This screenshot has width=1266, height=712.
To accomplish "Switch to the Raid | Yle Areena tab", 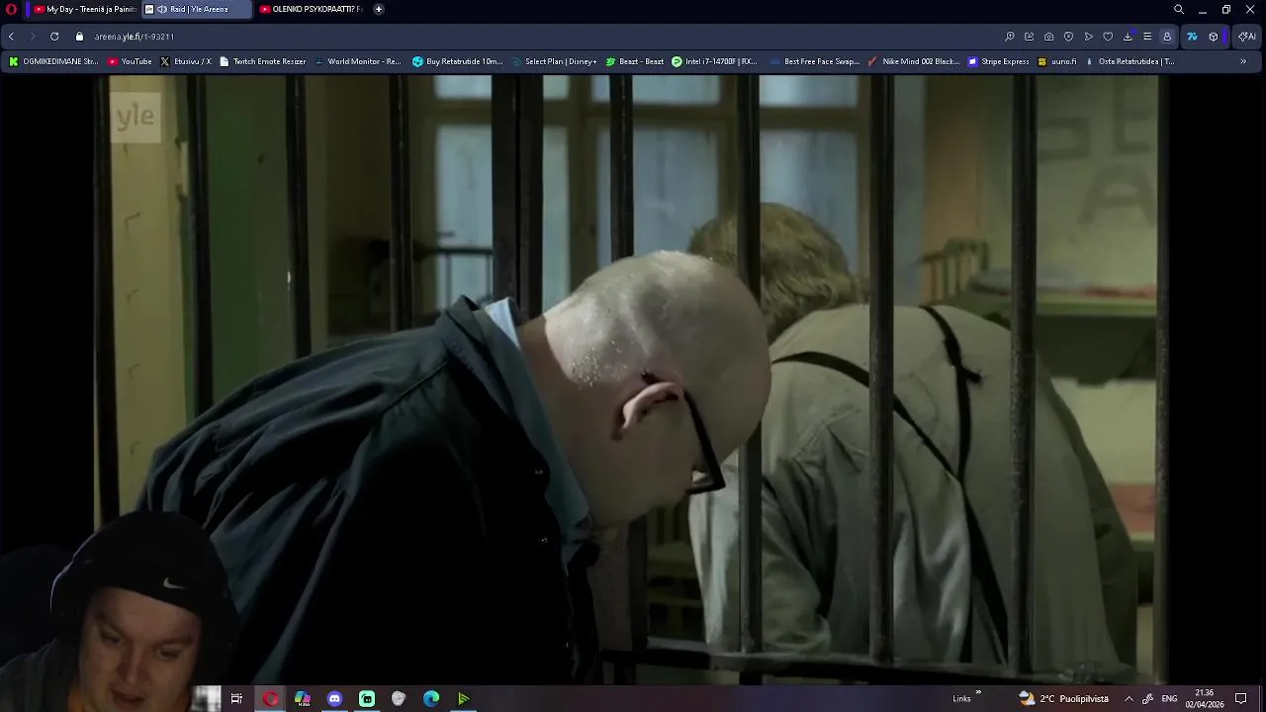I will pyautogui.click(x=197, y=9).
